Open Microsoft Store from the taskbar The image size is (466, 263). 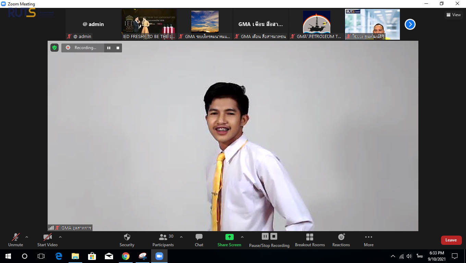point(92,256)
